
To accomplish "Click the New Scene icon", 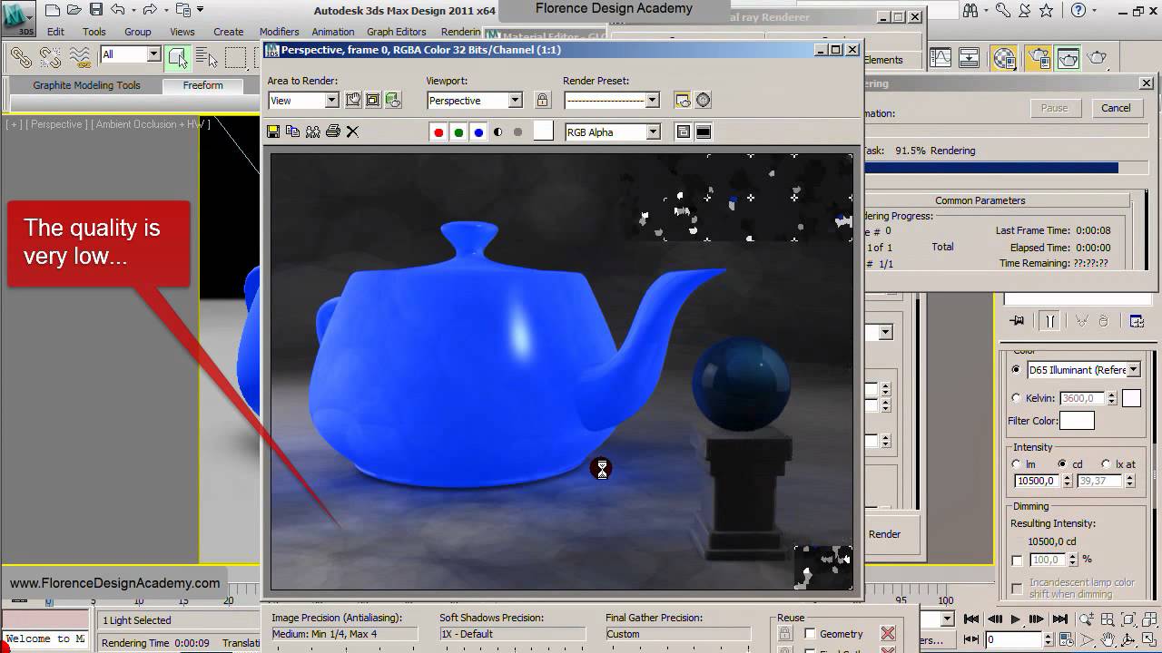I will point(52,11).
